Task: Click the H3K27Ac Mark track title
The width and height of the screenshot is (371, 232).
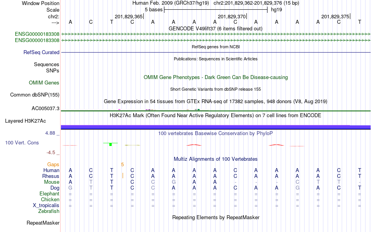Action: [x=216, y=116]
